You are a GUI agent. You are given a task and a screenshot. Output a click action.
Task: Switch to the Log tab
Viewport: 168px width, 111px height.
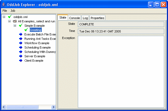pyautogui.click(x=85, y=18)
